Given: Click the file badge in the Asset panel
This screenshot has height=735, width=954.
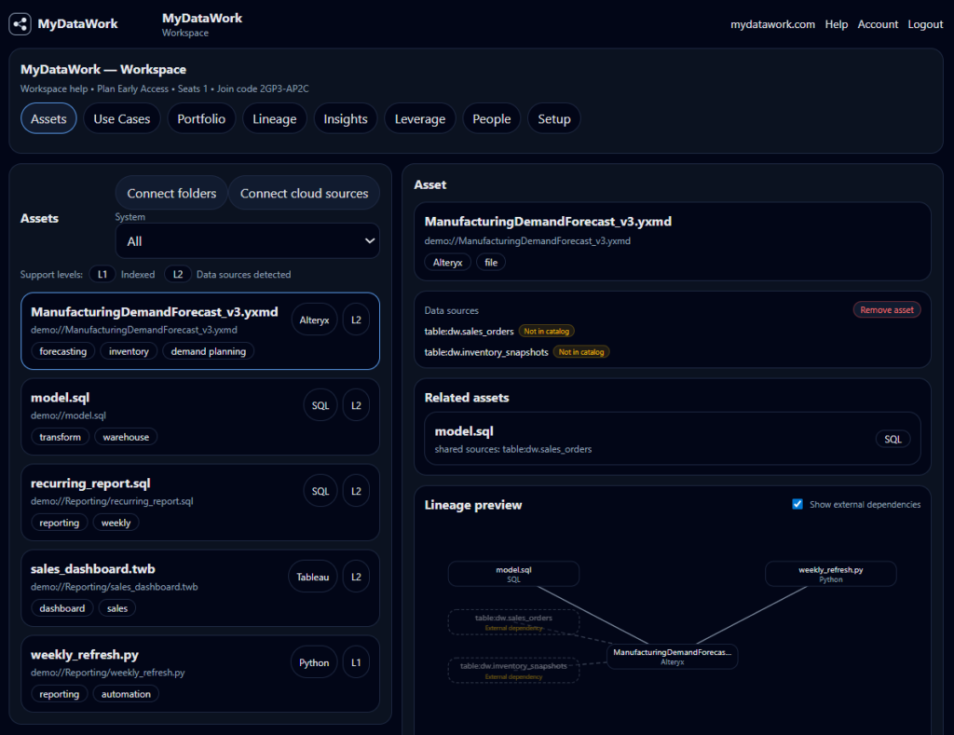Looking at the screenshot, I should point(491,262).
